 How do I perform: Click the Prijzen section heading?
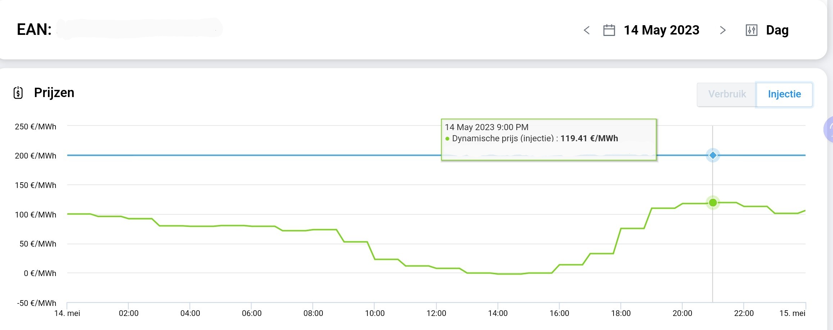(54, 93)
